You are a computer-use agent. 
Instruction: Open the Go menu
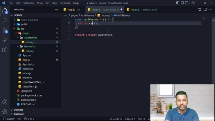point(47,3)
